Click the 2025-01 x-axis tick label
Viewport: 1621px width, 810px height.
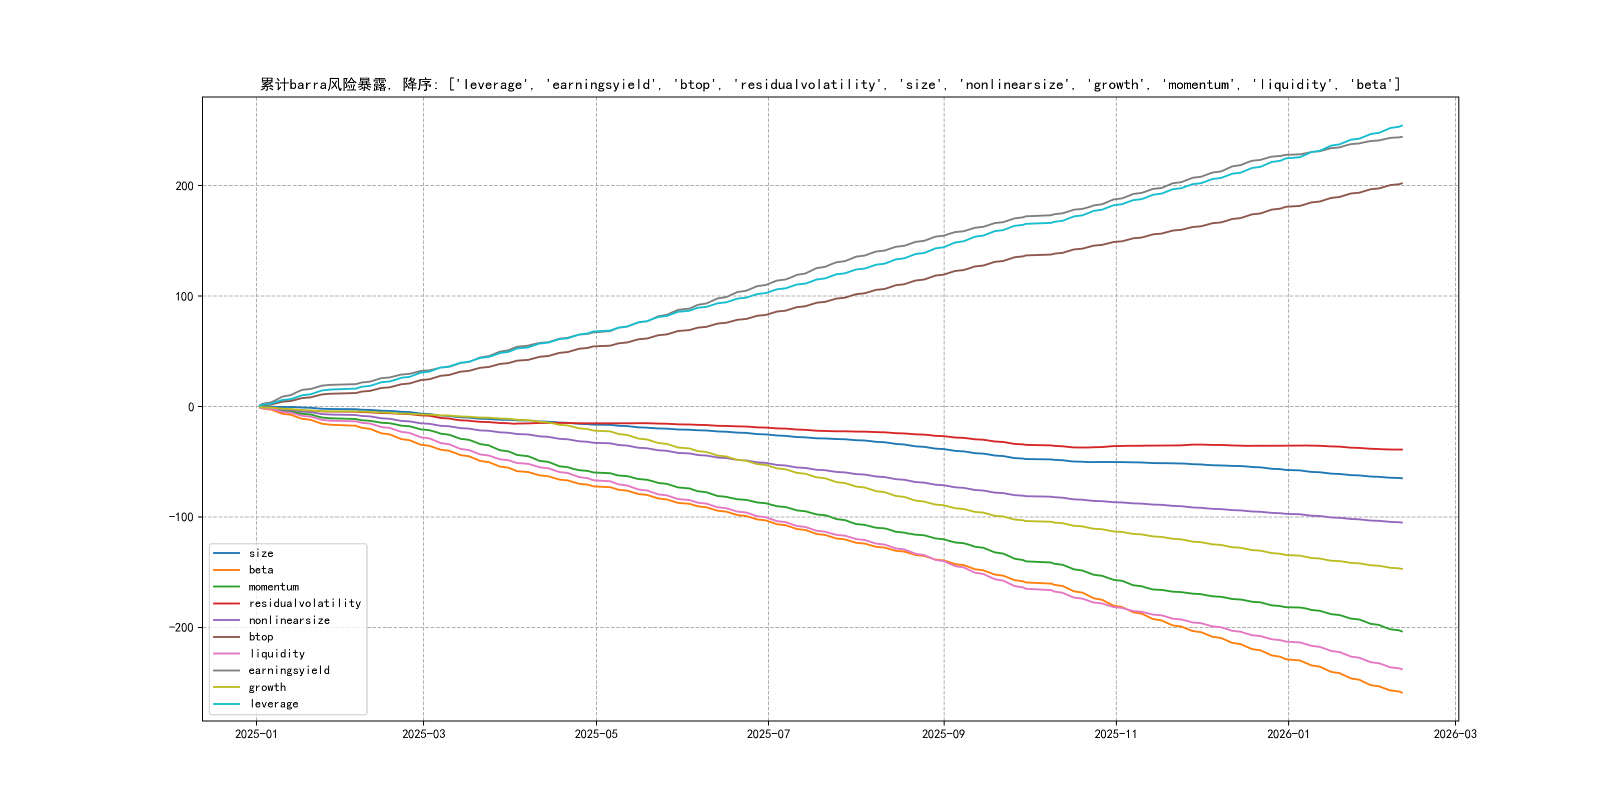[x=256, y=734]
